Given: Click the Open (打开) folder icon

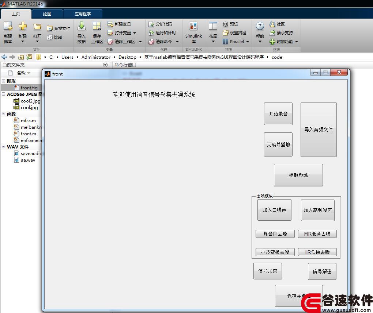Looking at the screenshot, I should click(37, 26).
